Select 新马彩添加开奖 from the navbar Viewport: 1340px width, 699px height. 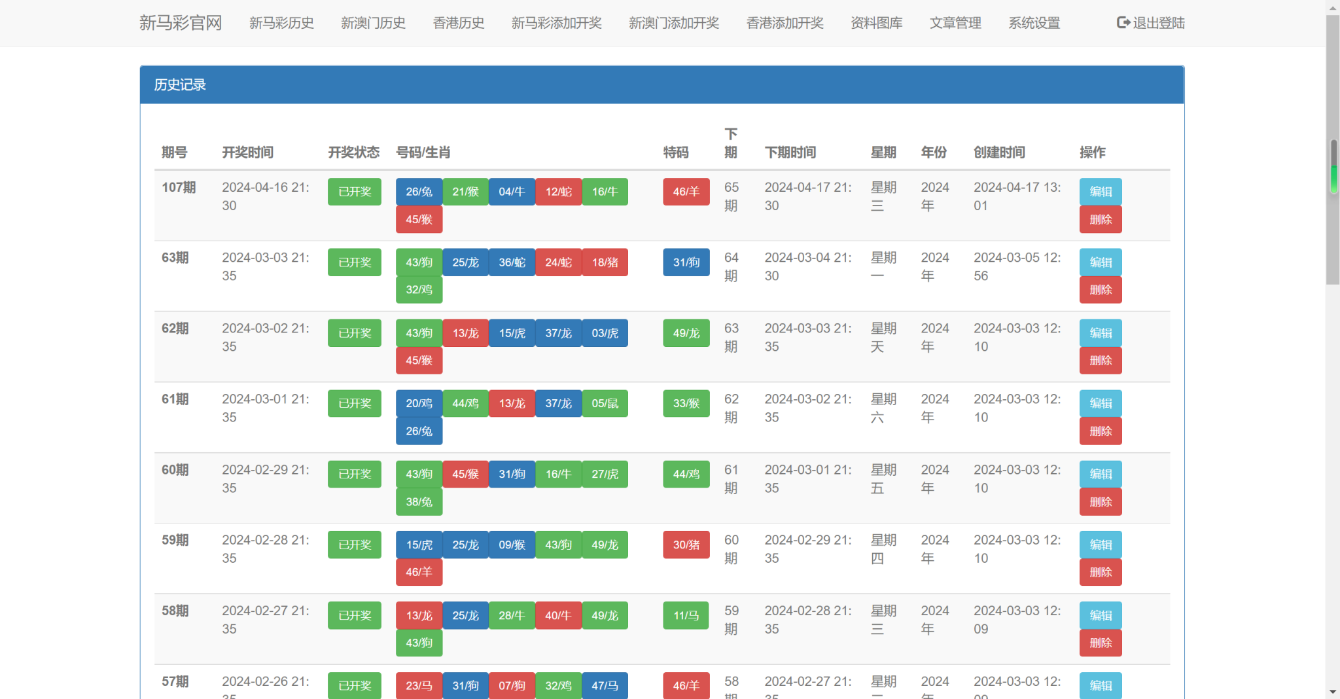pos(556,23)
